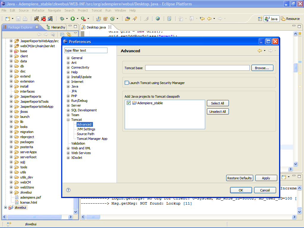The width and height of the screenshot is (304, 228).
Task: Confirm Preferences with OK button
Action: tap(241, 190)
